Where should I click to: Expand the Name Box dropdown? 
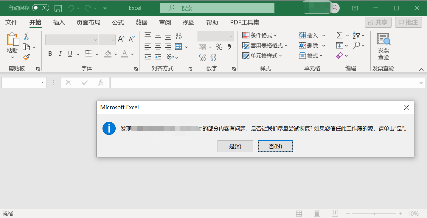42,82
